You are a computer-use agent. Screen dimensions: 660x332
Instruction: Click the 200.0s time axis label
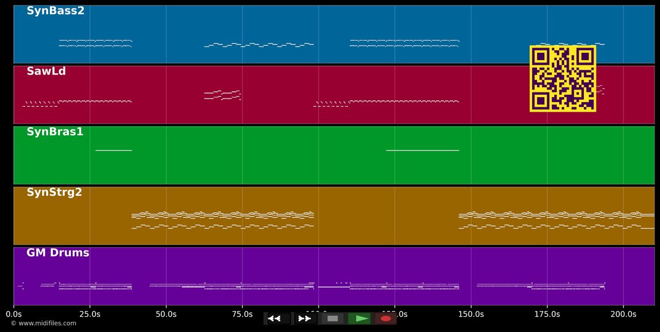tap(623, 315)
